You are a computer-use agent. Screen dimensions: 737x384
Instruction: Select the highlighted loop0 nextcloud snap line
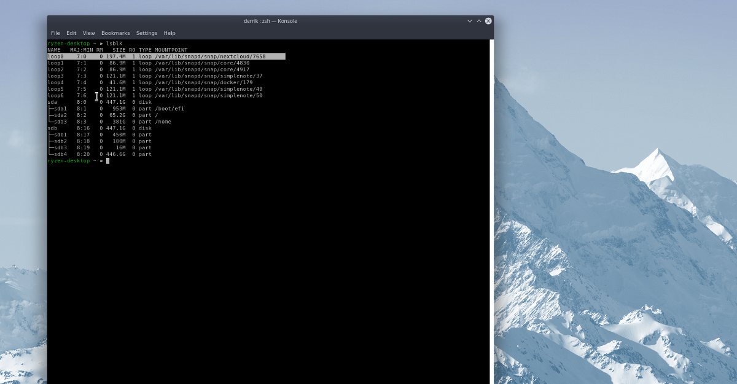[166, 56]
